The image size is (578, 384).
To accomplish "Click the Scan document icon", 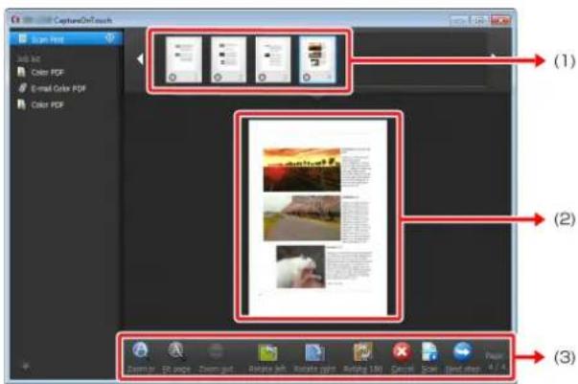I will [429, 352].
